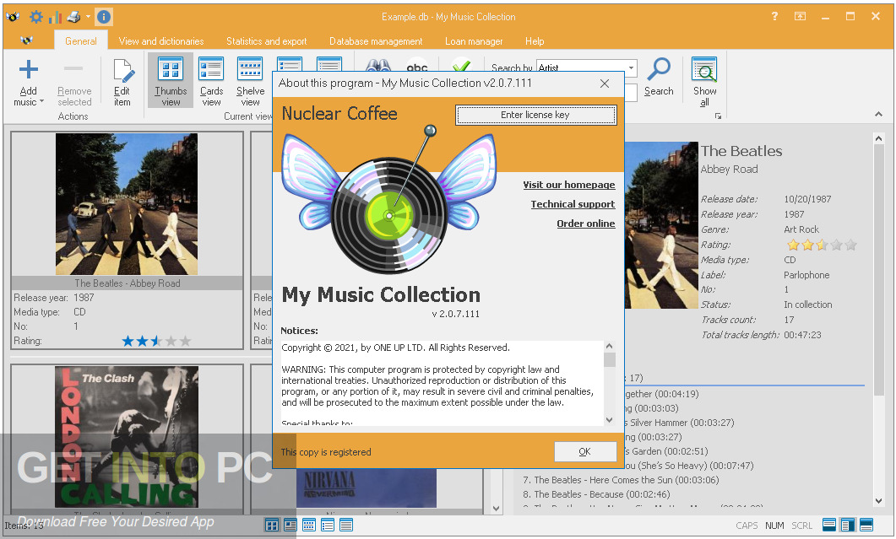Screen dimensions: 896x539
Task: Open the application menu butterfly button
Action: [26, 40]
